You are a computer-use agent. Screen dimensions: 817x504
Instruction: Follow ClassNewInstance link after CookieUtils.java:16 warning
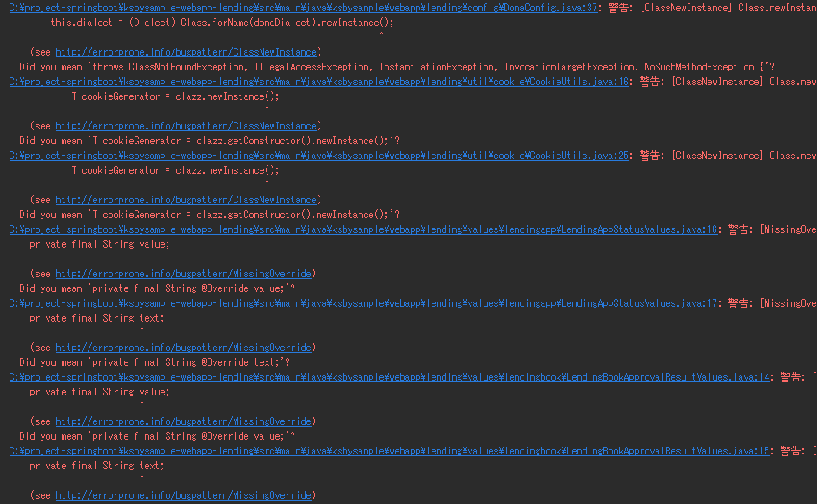[186, 126]
